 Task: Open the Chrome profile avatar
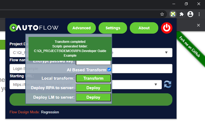click(190, 14)
